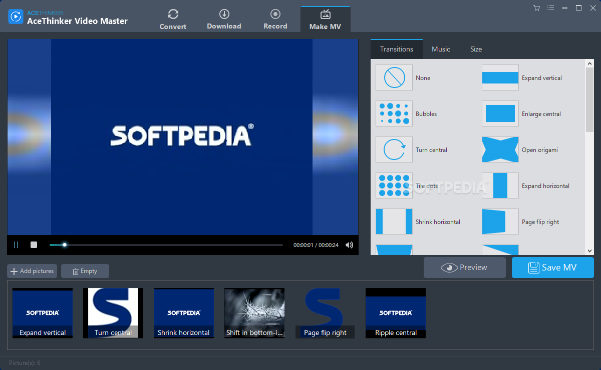The image size is (601, 370).
Task: Click the scrollbar down arrow in transitions list
Action: pos(589,250)
